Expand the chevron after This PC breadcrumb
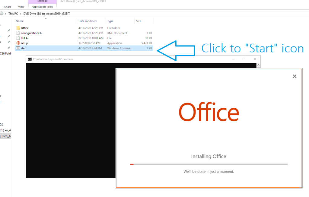The image size is (309, 197). [x=21, y=14]
